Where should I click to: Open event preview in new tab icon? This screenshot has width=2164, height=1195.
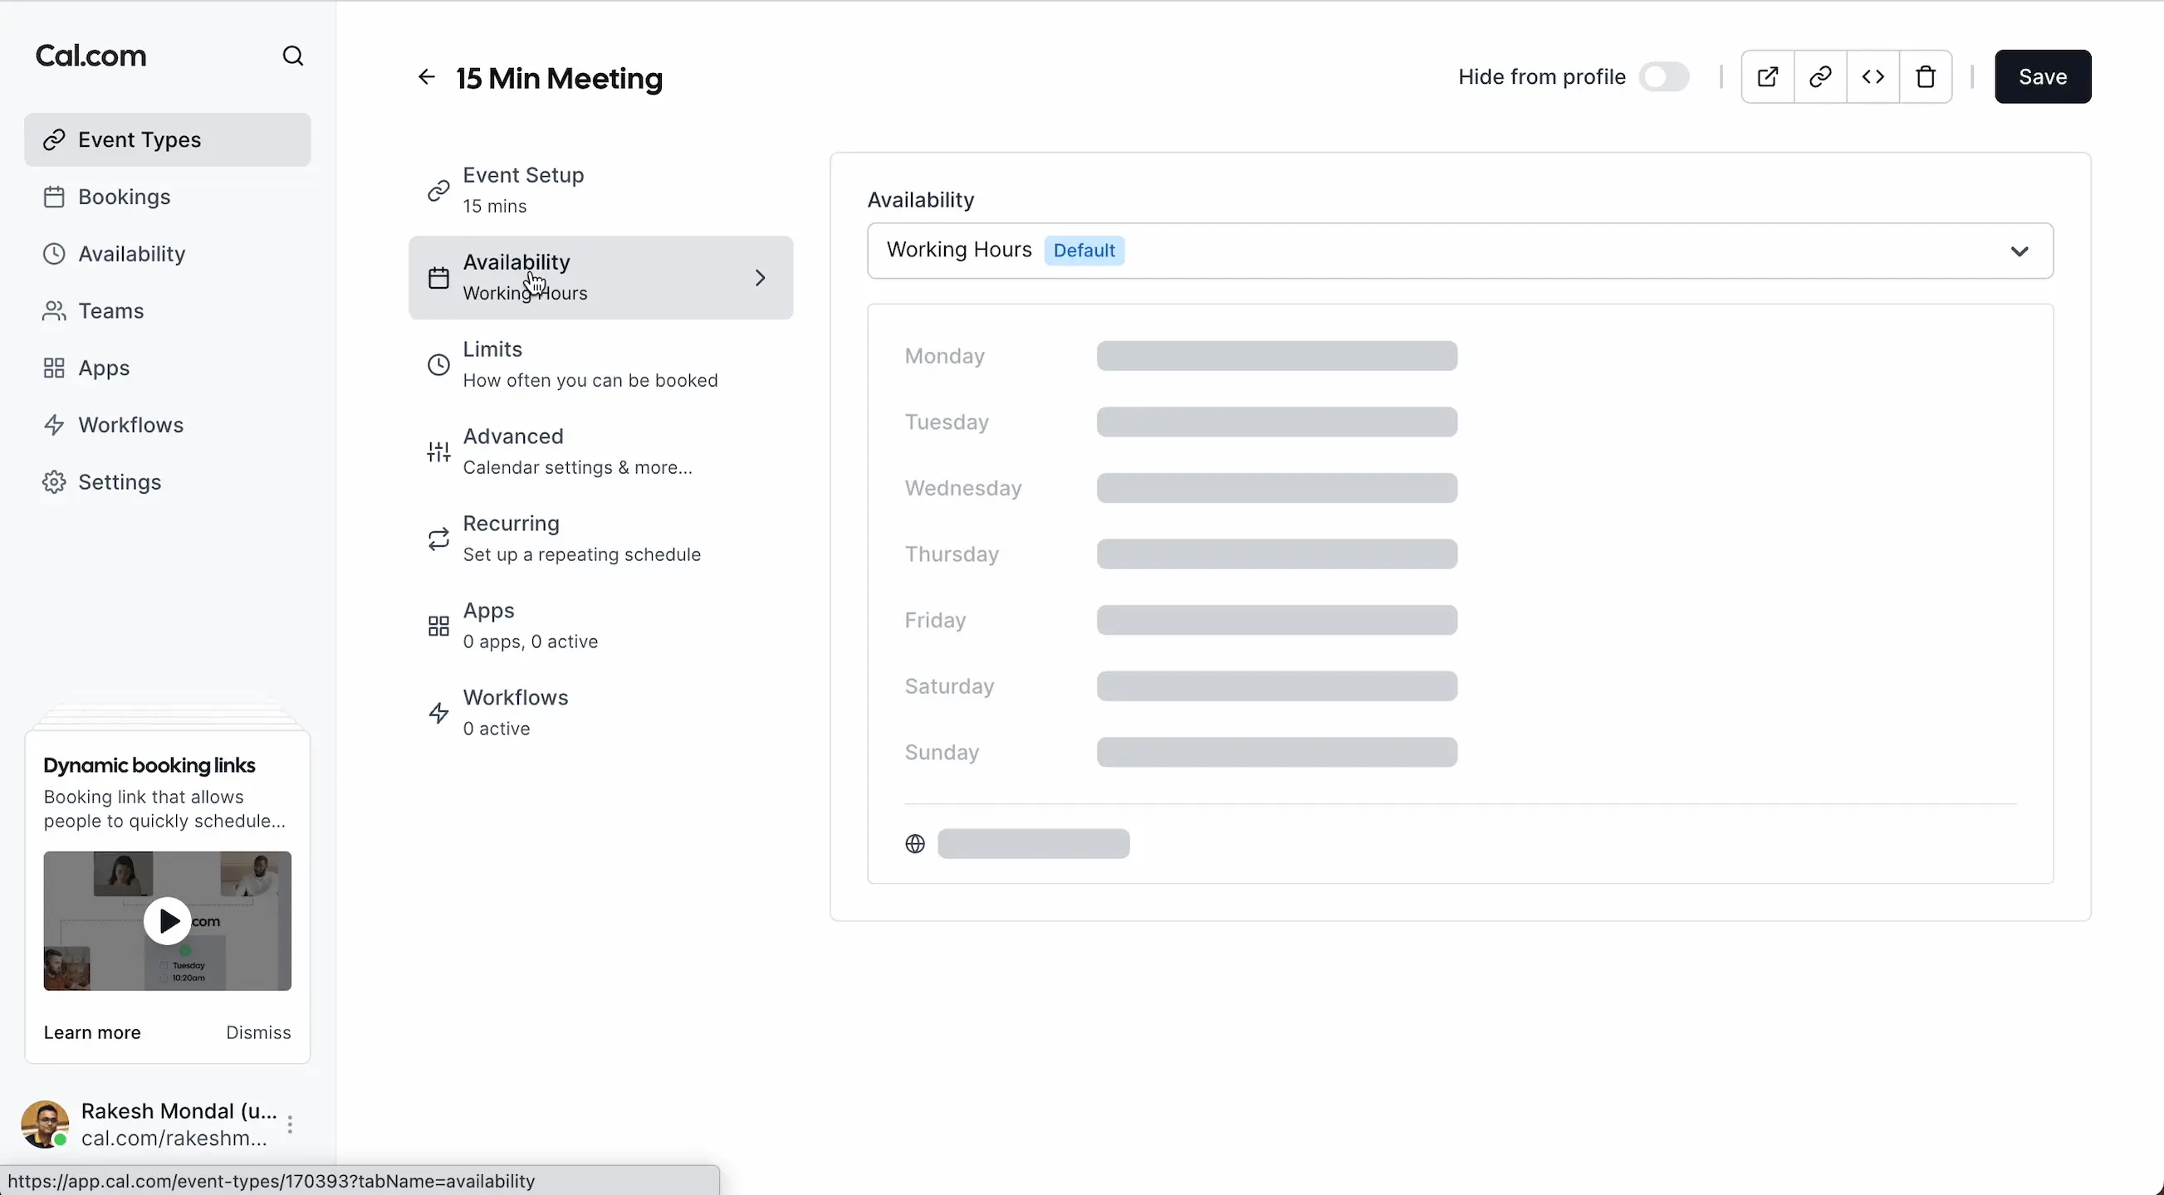(1768, 76)
